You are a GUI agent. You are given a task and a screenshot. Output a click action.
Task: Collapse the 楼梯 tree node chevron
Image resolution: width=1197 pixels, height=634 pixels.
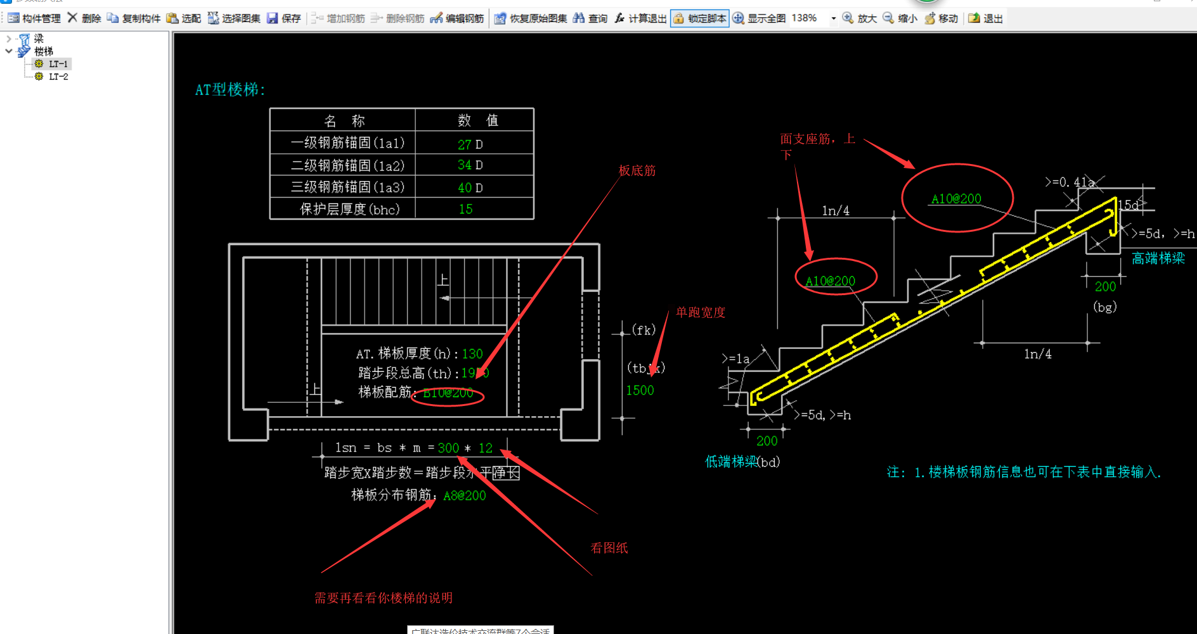point(8,51)
